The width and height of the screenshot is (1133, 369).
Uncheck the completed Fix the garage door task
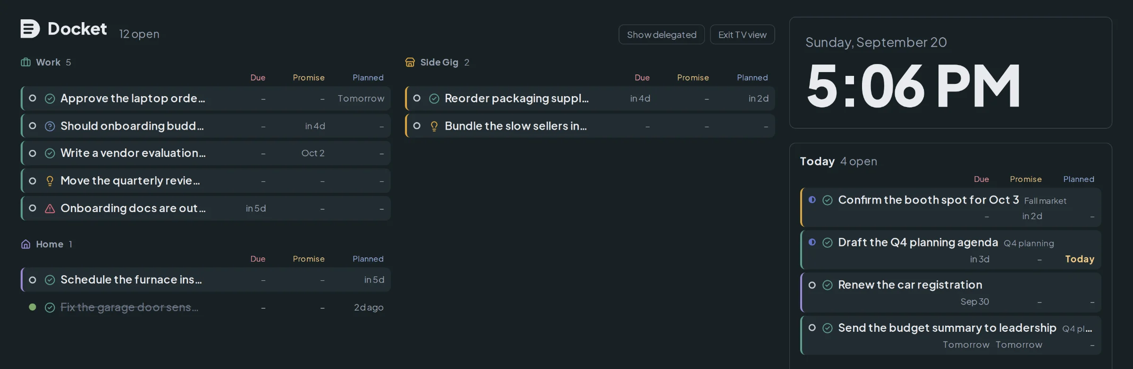(33, 307)
